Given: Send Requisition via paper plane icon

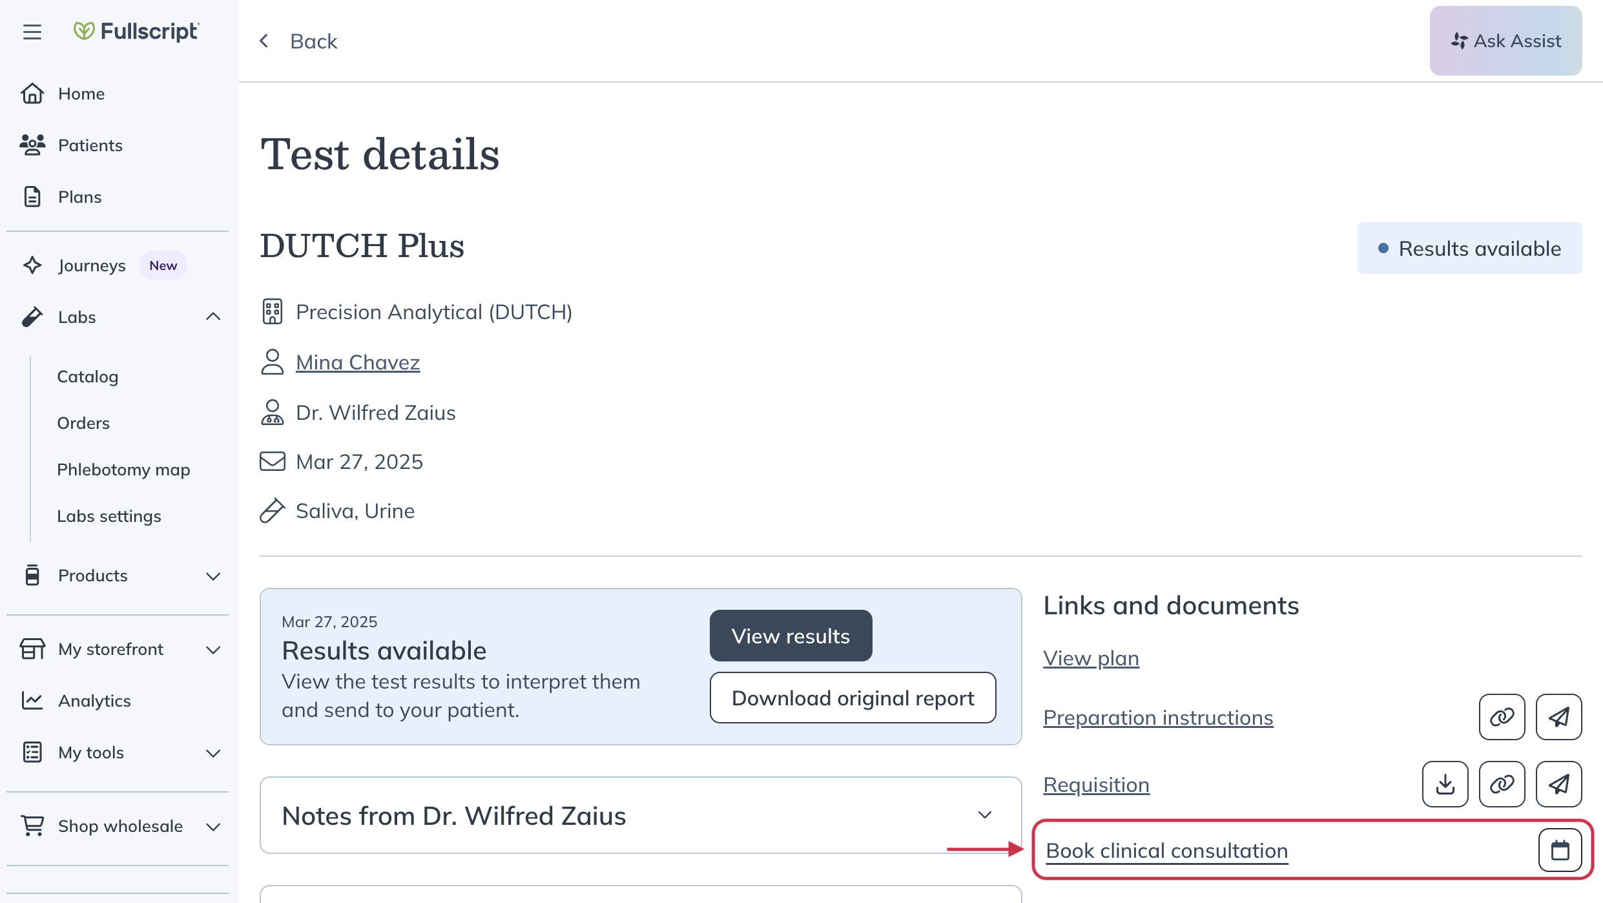Looking at the screenshot, I should (1559, 784).
